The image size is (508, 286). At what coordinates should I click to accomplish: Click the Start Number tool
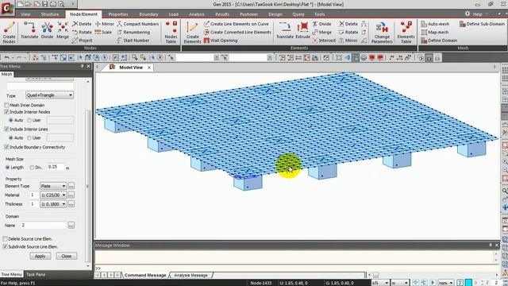133,41
